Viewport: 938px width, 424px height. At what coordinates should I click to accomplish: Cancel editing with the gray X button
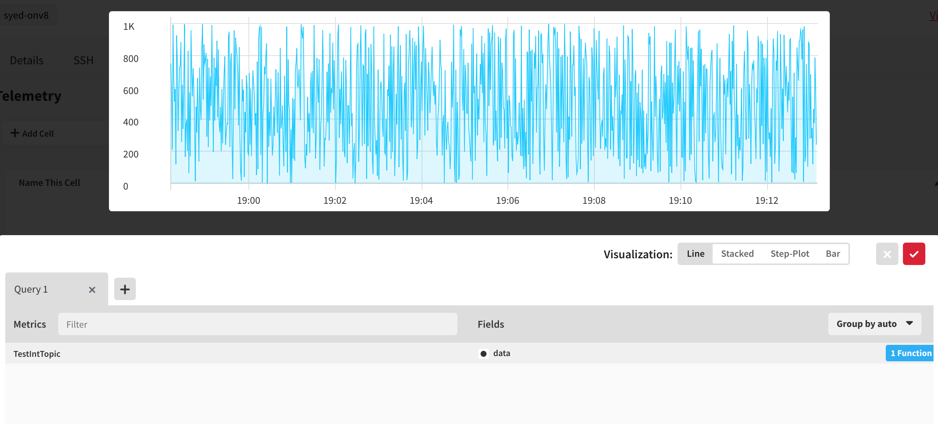[x=887, y=254]
